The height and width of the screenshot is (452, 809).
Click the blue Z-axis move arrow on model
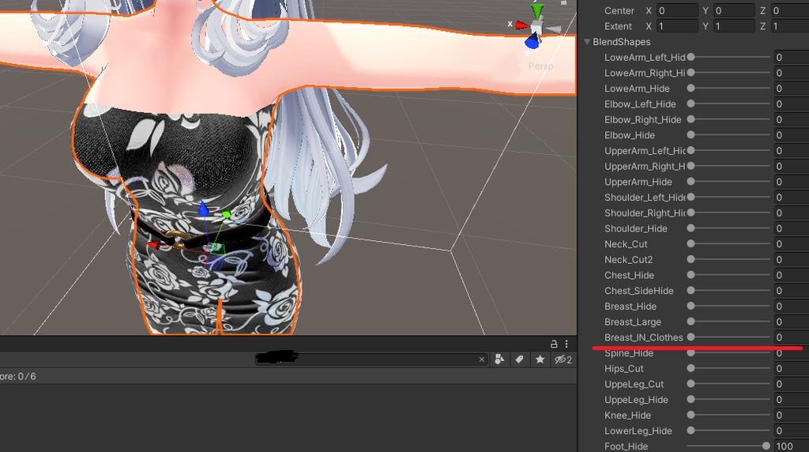[x=203, y=209]
